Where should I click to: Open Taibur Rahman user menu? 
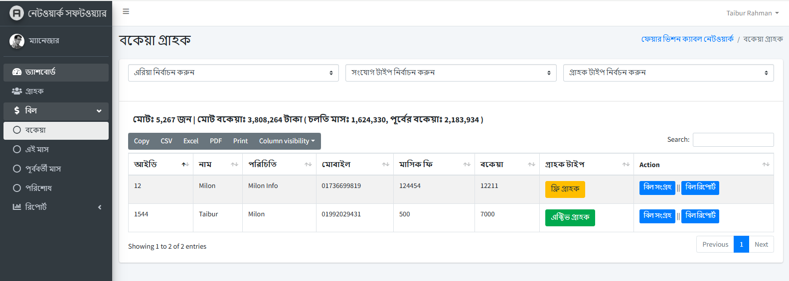[x=752, y=13]
